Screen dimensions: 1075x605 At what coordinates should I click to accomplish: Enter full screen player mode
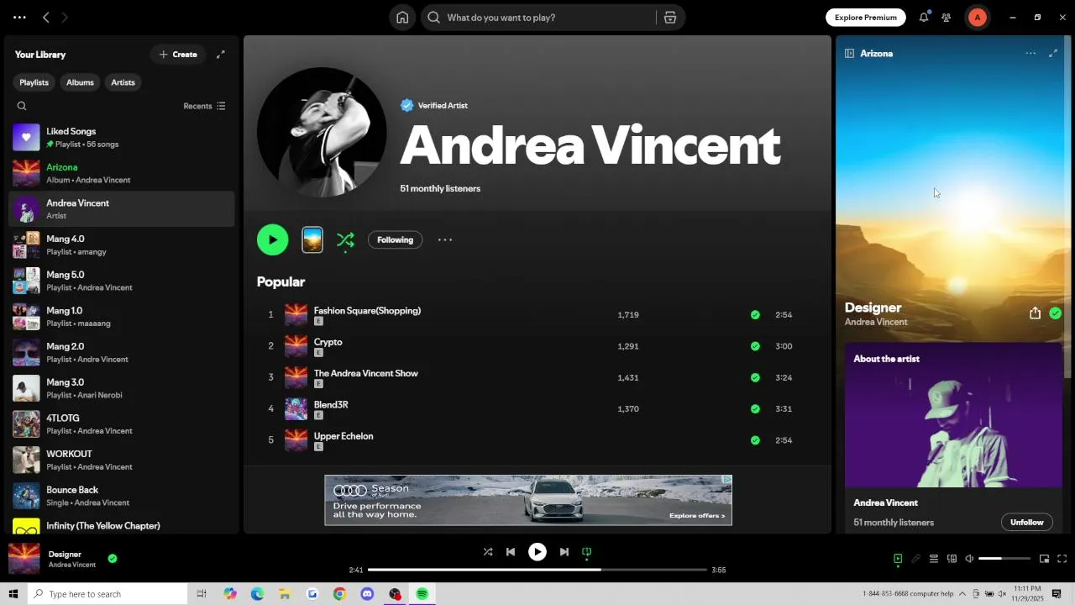[x=1062, y=559]
